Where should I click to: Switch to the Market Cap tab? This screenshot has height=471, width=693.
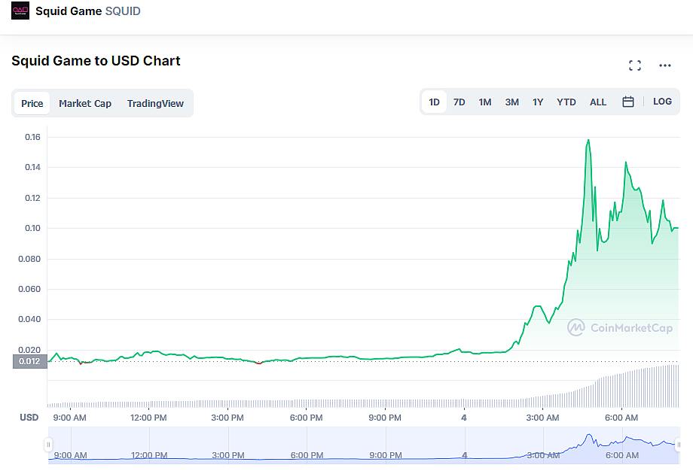(x=85, y=103)
